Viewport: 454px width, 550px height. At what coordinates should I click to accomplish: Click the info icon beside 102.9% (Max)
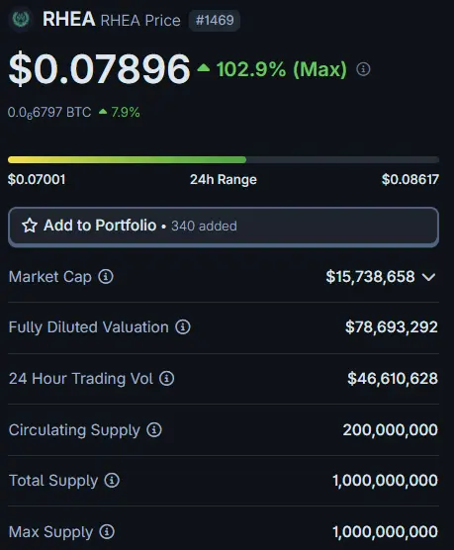click(363, 69)
